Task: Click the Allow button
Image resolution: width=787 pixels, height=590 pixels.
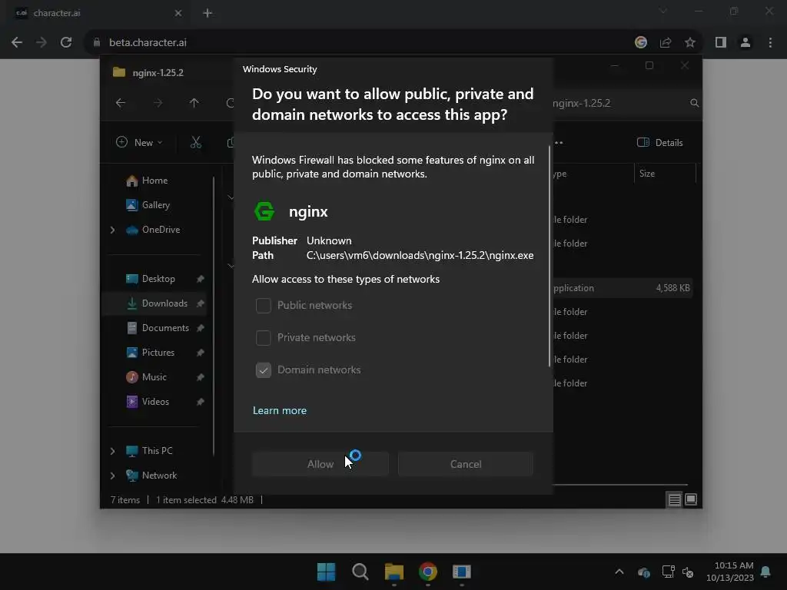Action: (320, 464)
